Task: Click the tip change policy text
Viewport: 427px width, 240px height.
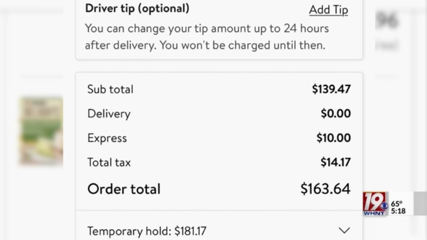Action: 207,37
